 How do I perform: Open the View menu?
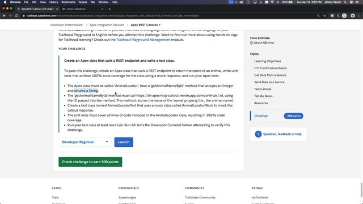pyautogui.click(x=43, y=2)
